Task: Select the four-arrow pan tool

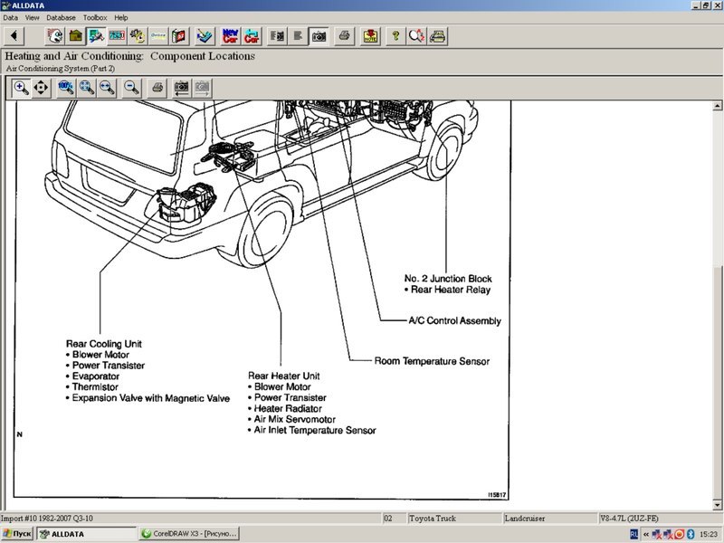Action: pos(41,87)
